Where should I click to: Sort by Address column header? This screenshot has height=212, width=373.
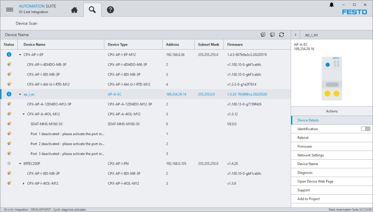pos(178,45)
